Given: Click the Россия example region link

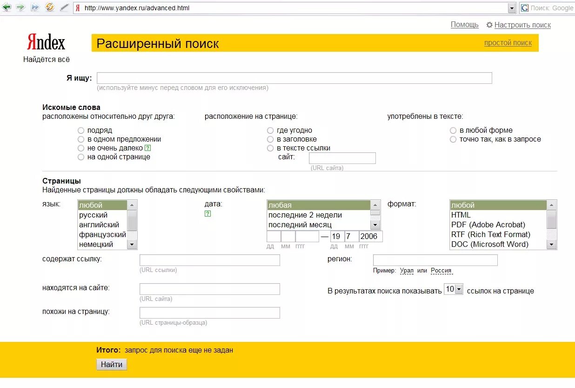Looking at the screenshot, I should [441, 270].
